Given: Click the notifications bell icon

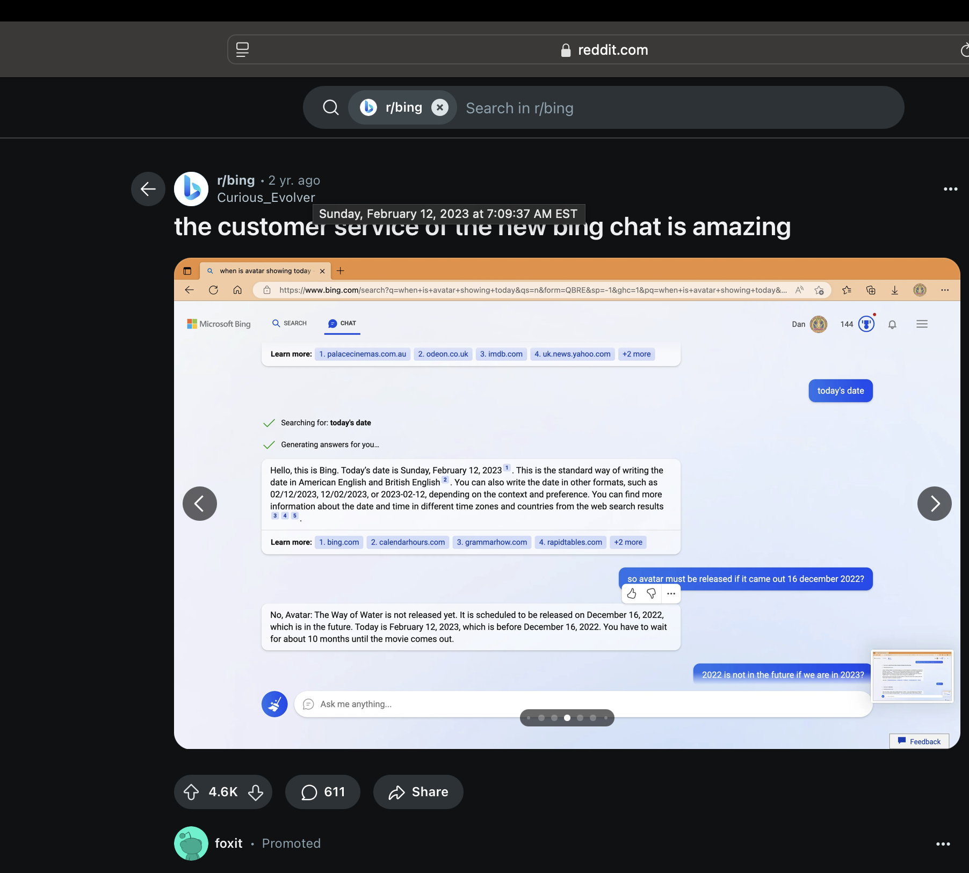Looking at the screenshot, I should (x=892, y=324).
